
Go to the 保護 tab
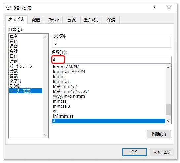111,20
